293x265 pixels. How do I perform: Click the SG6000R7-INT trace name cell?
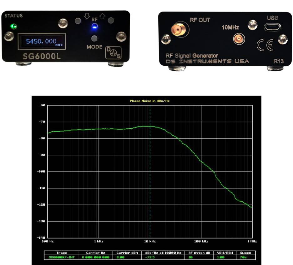tap(62, 257)
